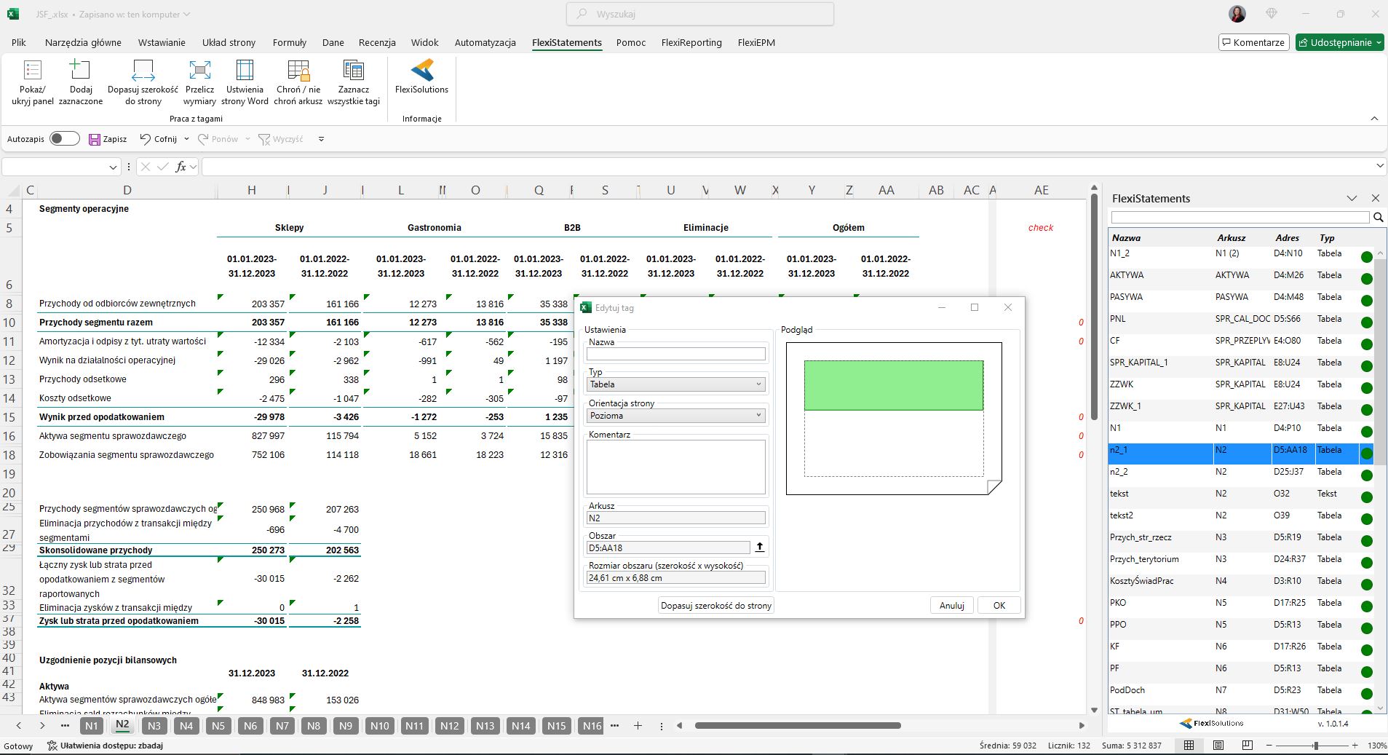This screenshot has width=1388, height=755.
Task: Open the Typ dropdown showing Tabela
Action: click(675, 384)
